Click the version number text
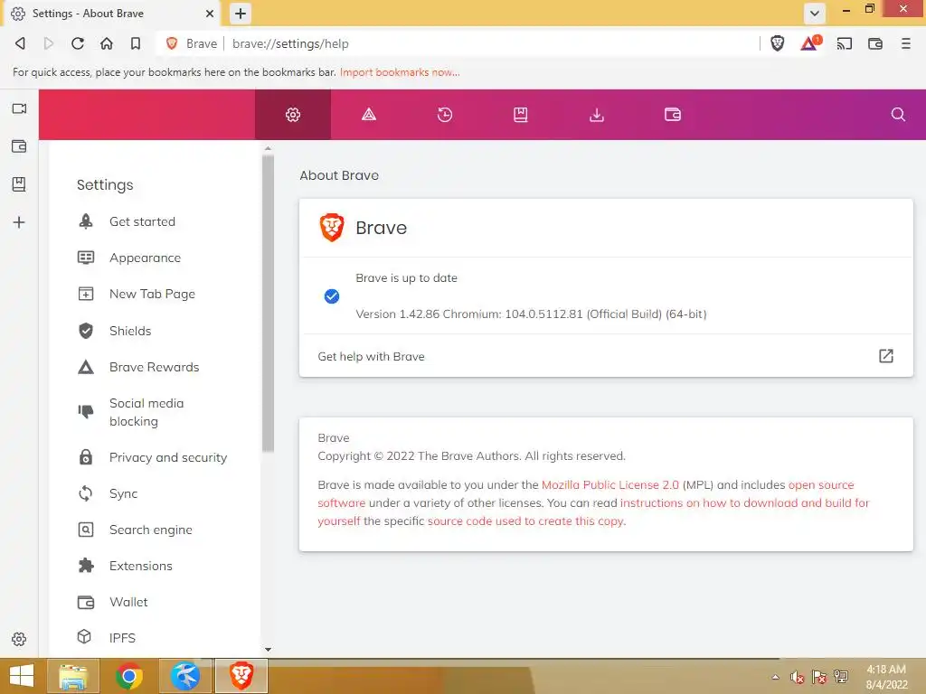This screenshot has height=694, width=926. tap(531, 314)
